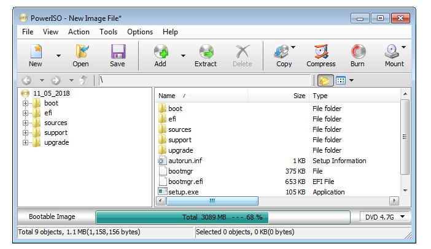Click the horizontal scroll right arrow
Image resolution: width=431 pixels, height=249 pixels.
click(394, 201)
